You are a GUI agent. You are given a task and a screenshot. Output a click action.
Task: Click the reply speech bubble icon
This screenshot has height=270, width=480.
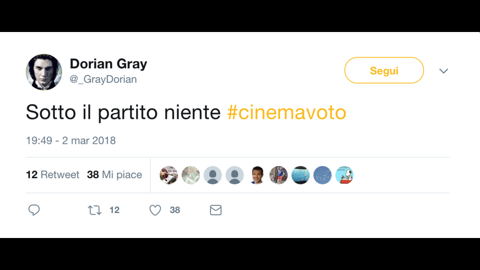[x=34, y=210]
